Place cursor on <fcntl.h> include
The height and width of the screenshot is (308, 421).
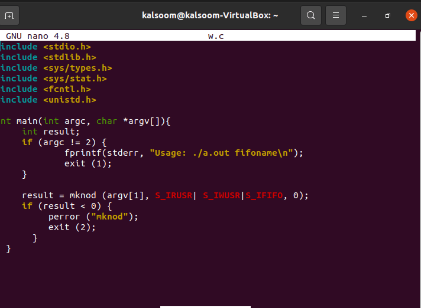pos(67,89)
